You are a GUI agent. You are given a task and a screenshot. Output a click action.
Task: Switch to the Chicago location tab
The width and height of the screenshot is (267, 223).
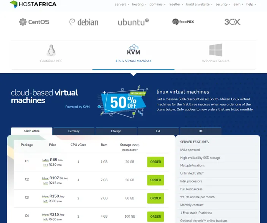[x=116, y=131]
